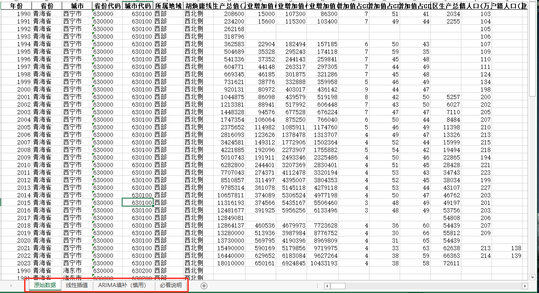Select the 城市代码 header cell
Viewport: 539px width, 293px height.
137,6
